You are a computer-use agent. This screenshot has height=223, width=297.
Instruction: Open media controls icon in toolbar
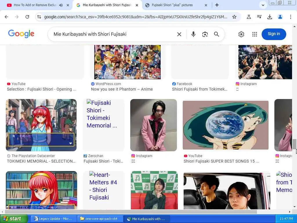coord(259,17)
